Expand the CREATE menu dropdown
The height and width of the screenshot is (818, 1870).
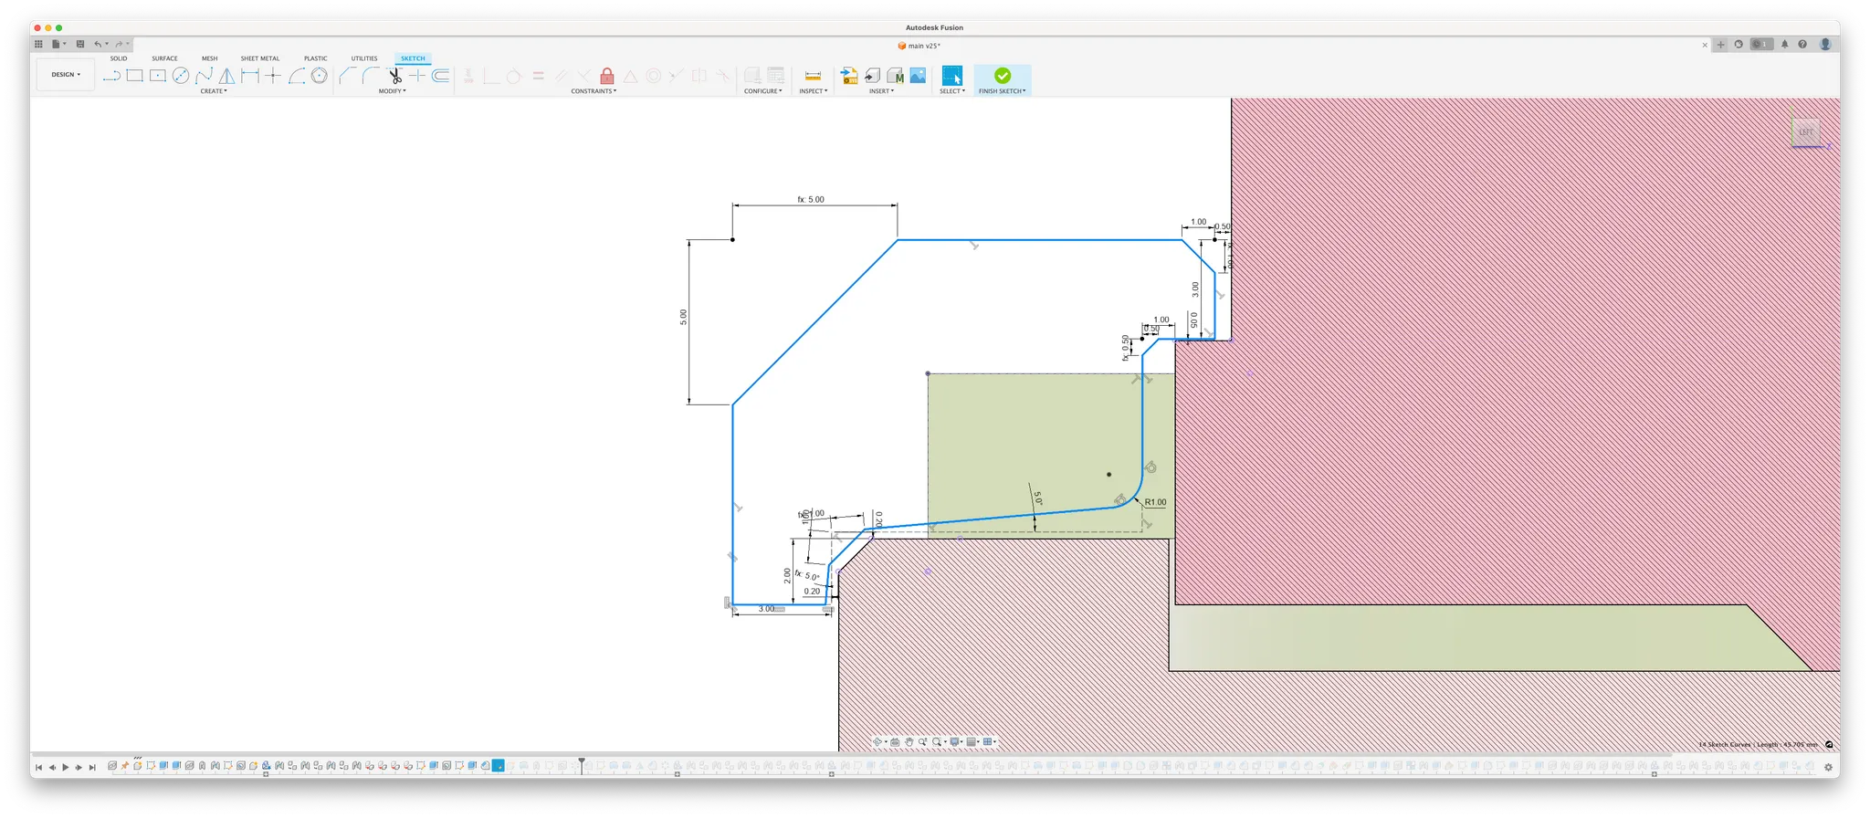tap(214, 91)
